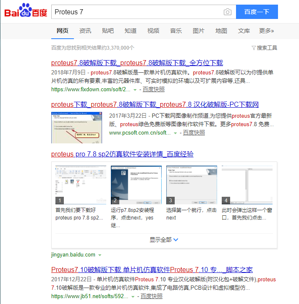Open the 贴吧 tab
Image resolution: width=299 pixels, height=304 pixels.
108,31
